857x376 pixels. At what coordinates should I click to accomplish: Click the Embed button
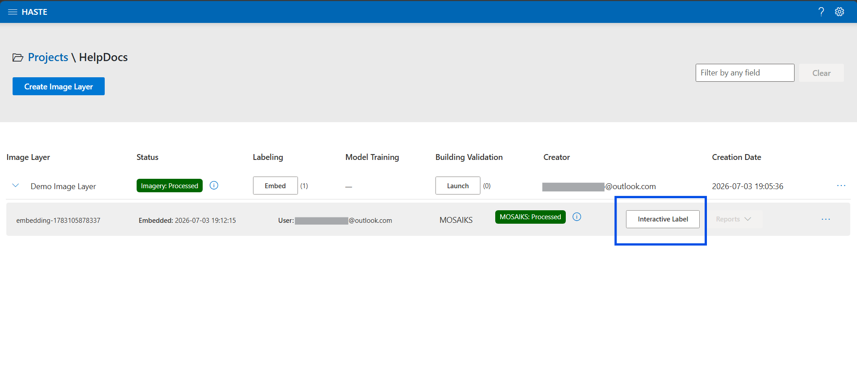[x=275, y=186]
